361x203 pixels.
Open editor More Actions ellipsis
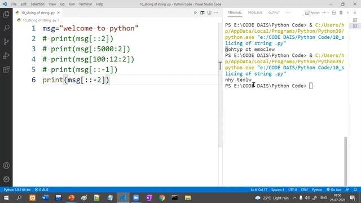216,12
